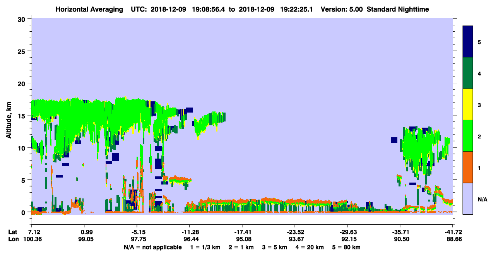Click the yellow color bar segment labeled 3
Viewport: 503px width, 258px height.
coord(468,104)
